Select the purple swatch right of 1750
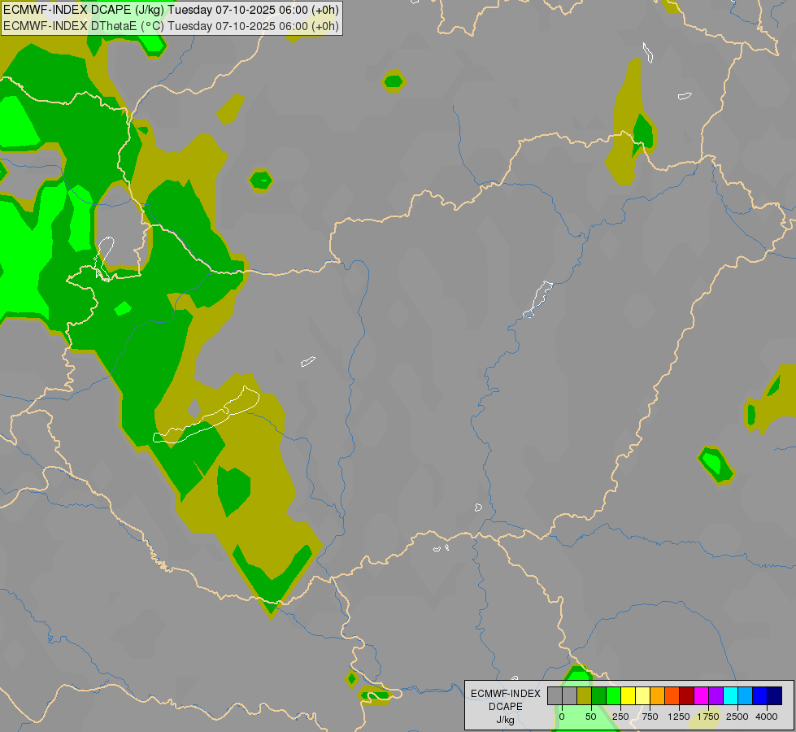 pos(716,696)
